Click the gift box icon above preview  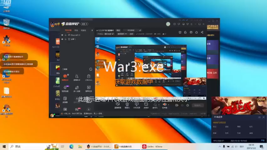coord(180,32)
